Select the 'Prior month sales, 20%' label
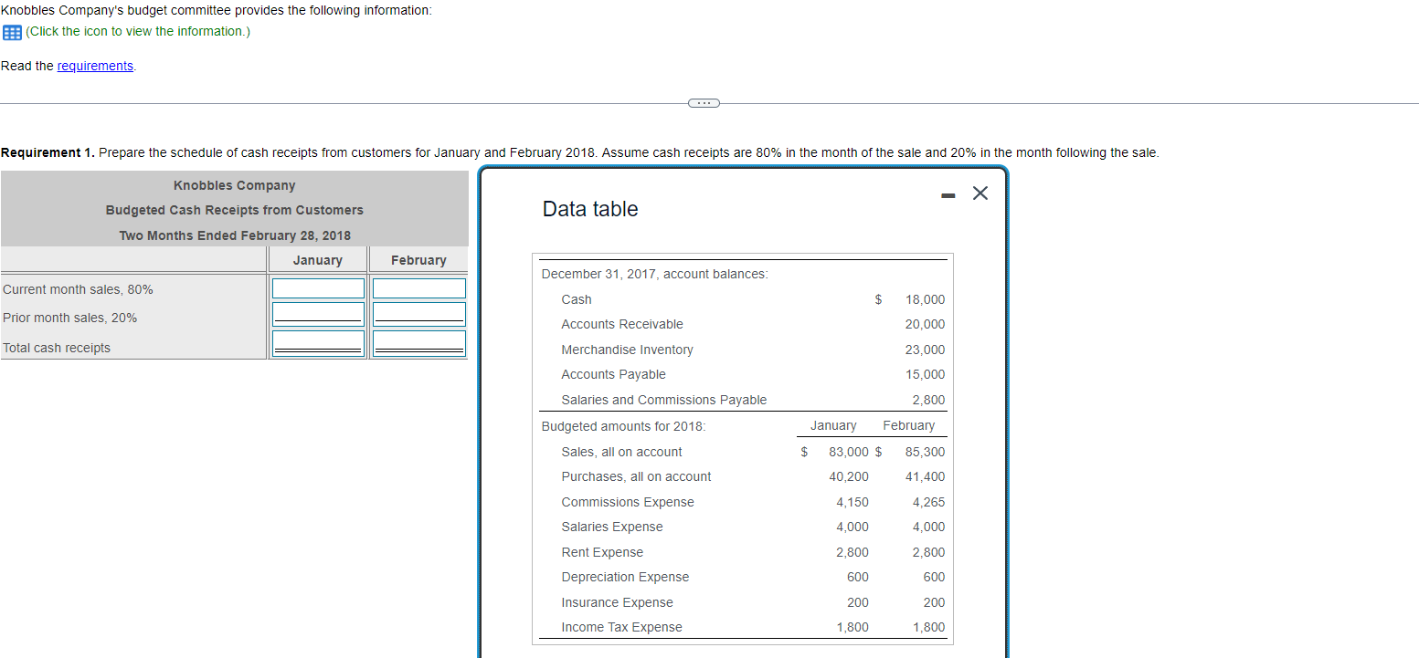1419x658 pixels. click(x=70, y=318)
